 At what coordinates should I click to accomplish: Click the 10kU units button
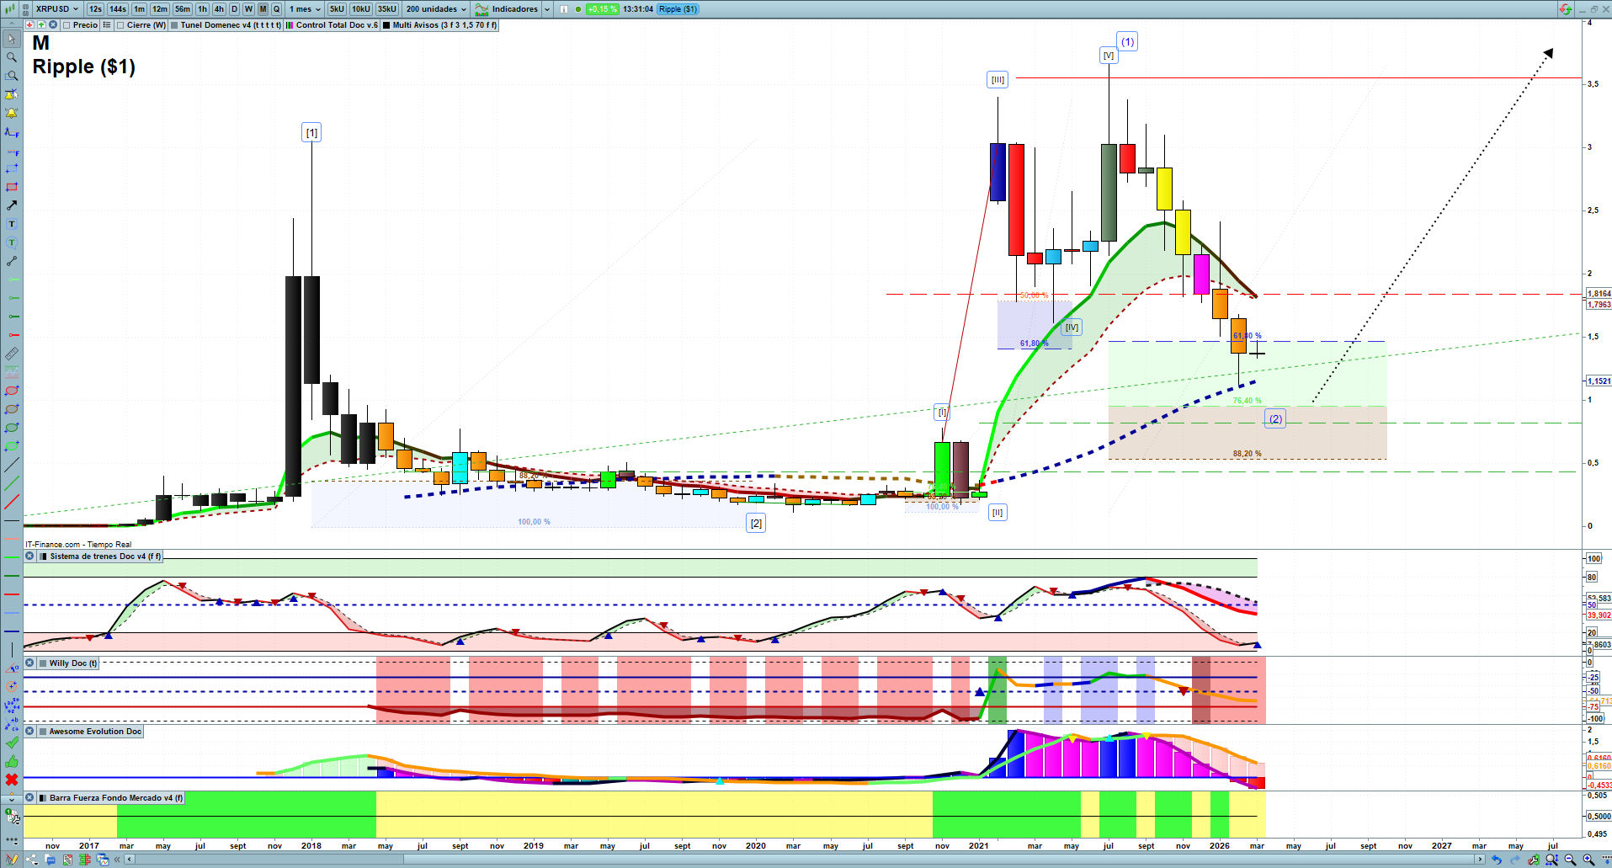click(361, 9)
